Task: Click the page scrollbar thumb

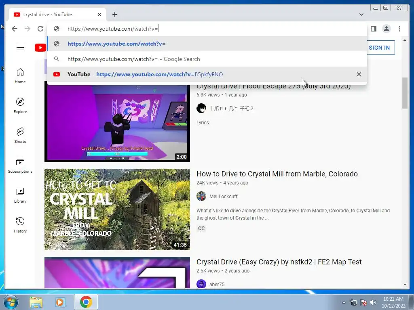Action: pos(405,93)
